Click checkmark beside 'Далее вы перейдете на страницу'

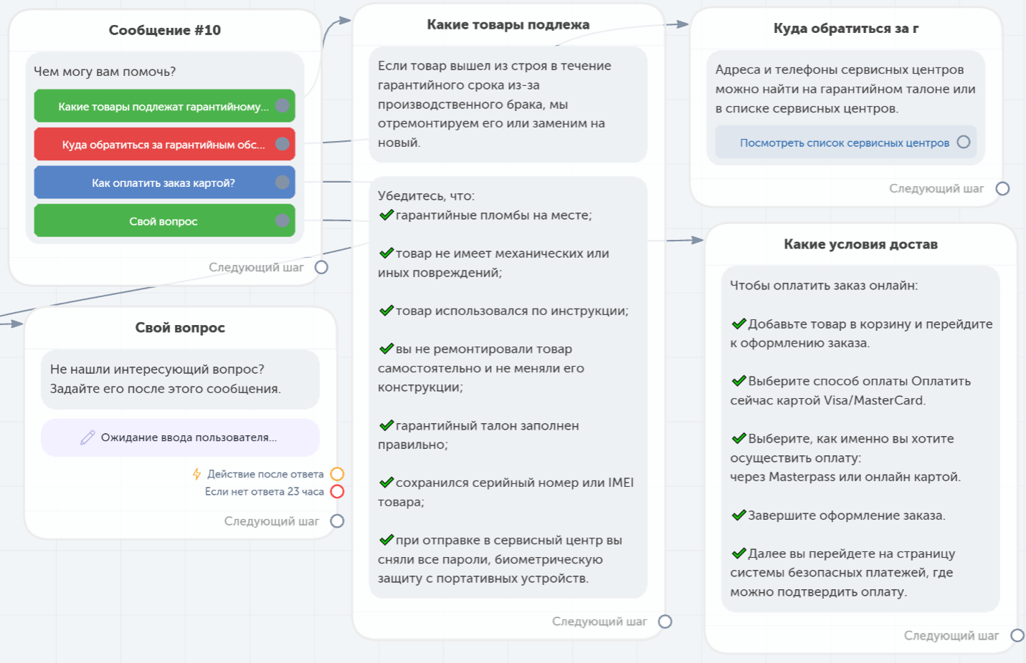(739, 553)
